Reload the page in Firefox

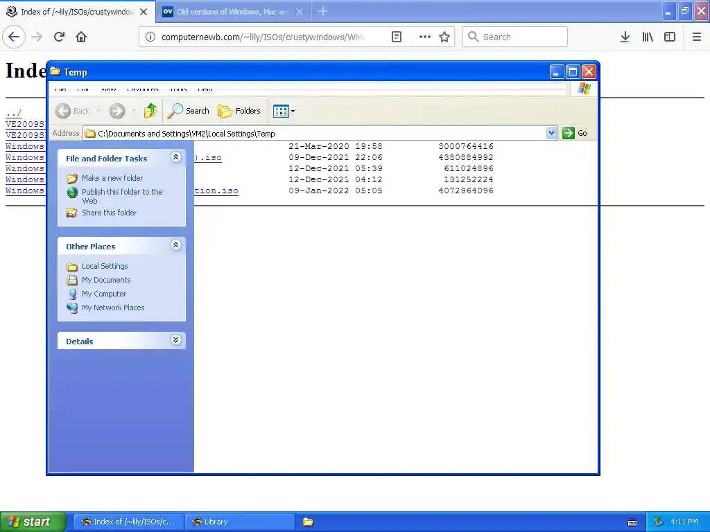[60, 37]
